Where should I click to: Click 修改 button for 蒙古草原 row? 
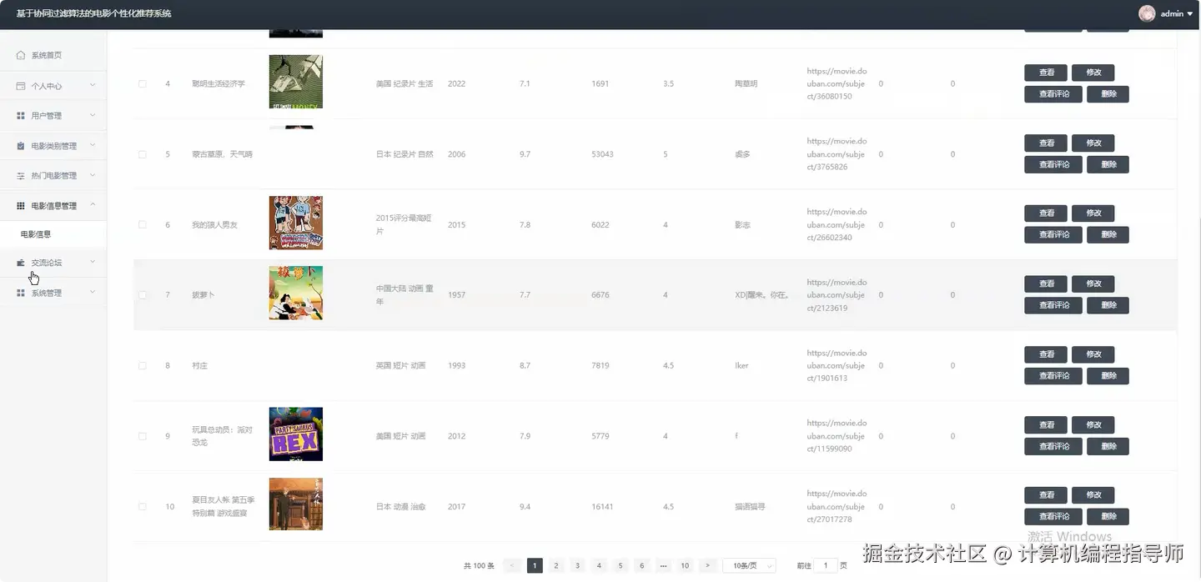(x=1093, y=143)
